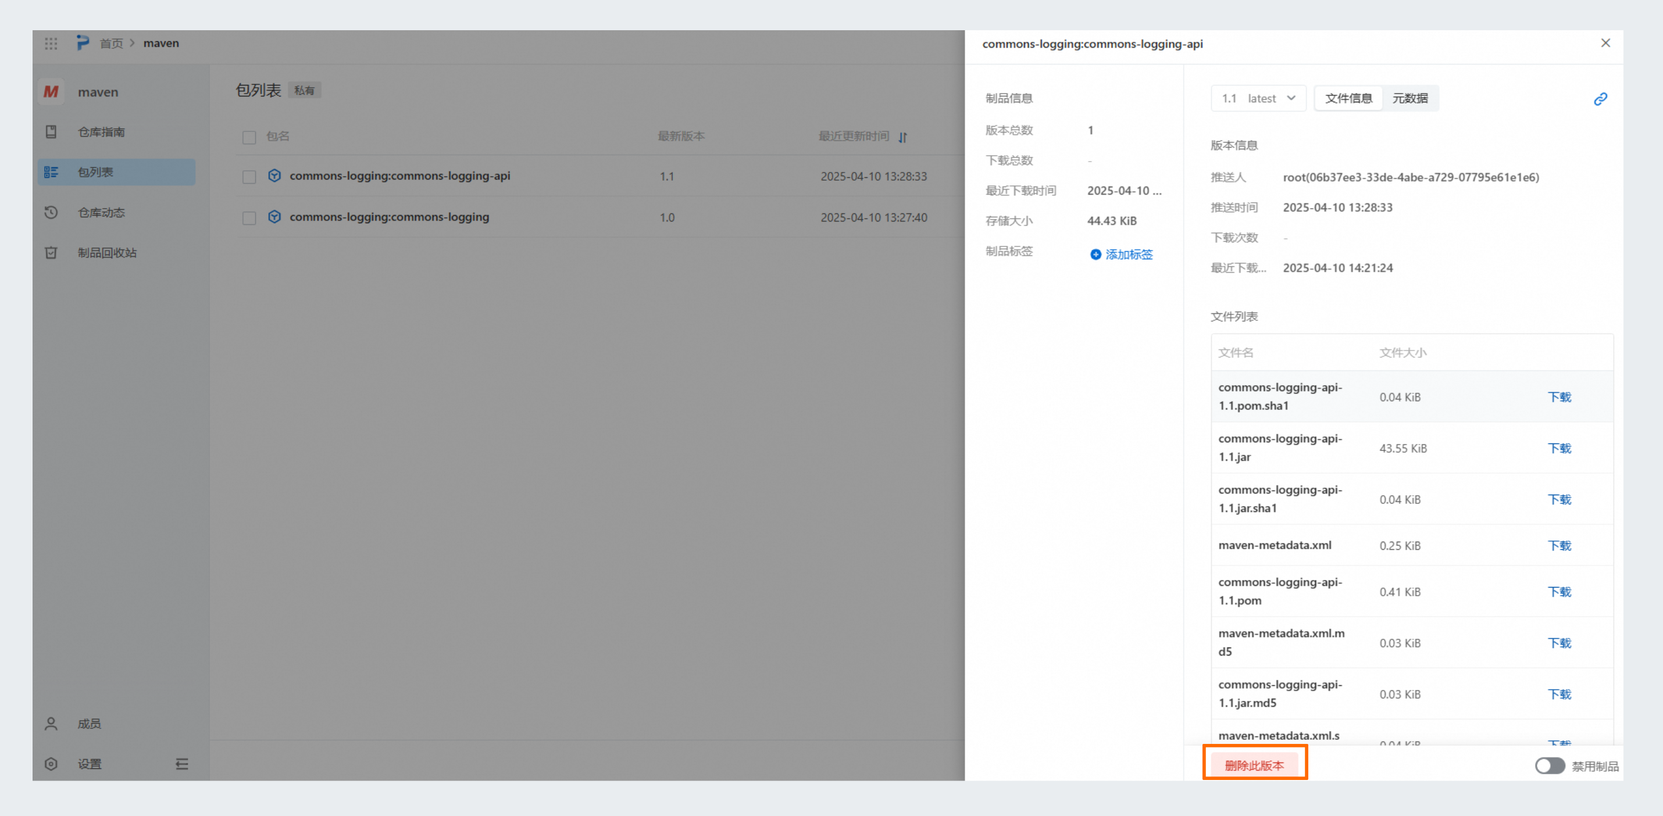Go to 首页 in the breadcrumb

pyautogui.click(x=111, y=43)
